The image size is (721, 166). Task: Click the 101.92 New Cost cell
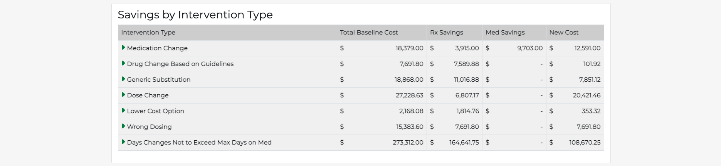pyautogui.click(x=592, y=64)
